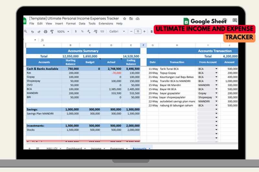The image size is (259, 172).
Task: Open the Insert menu
Action: [x=59, y=24]
